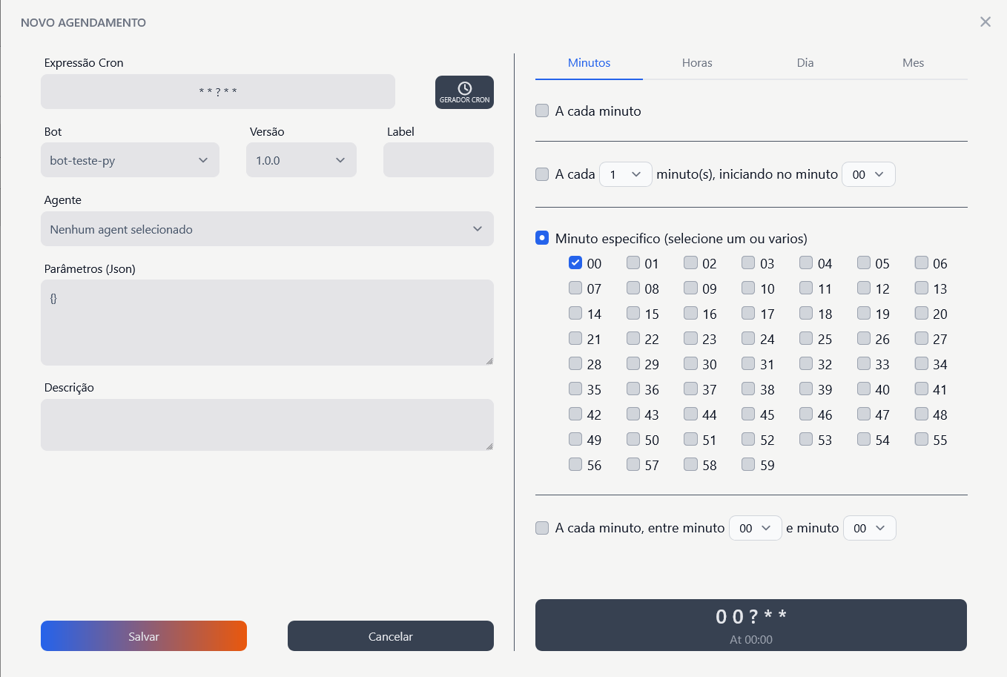Enable 'A cada minuto, entre minuto' option

541,527
